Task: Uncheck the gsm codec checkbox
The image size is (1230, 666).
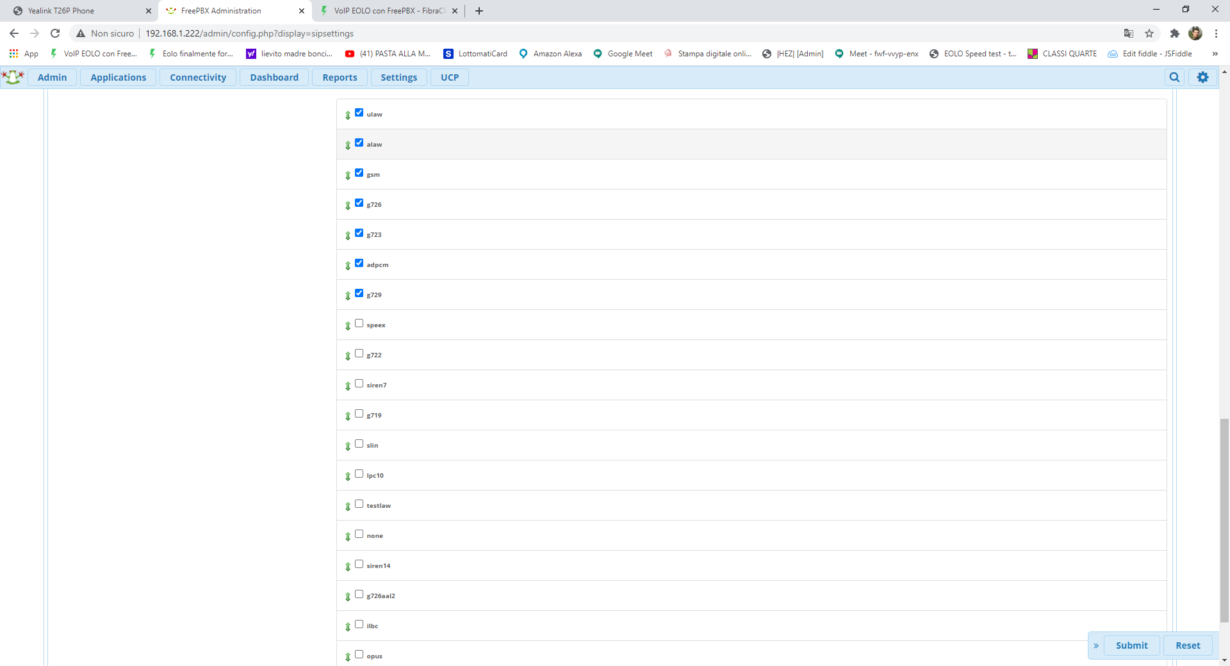Action: point(359,173)
